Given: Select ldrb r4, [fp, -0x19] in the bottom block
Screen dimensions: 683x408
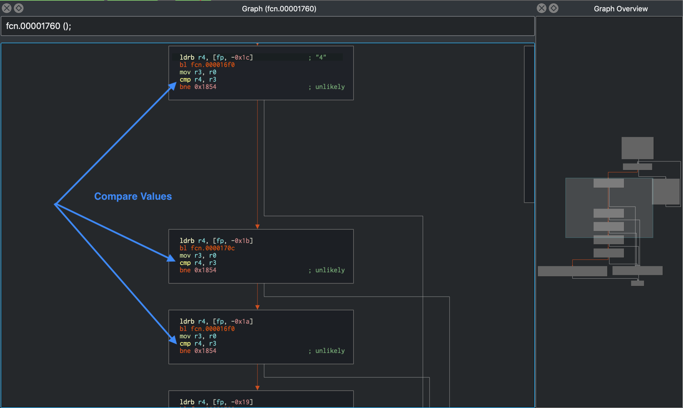Looking at the screenshot, I should [216, 402].
